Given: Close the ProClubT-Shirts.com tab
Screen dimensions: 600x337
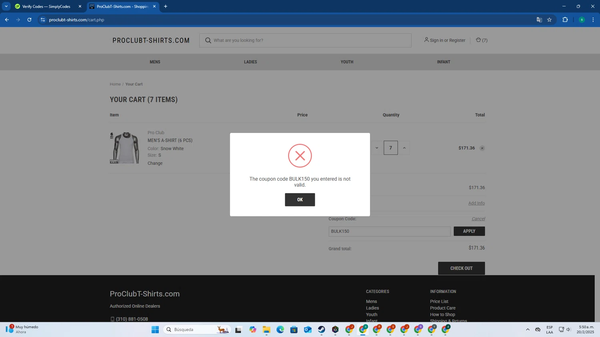Looking at the screenshot, I should pyautogui.click(x=154, y=6).
